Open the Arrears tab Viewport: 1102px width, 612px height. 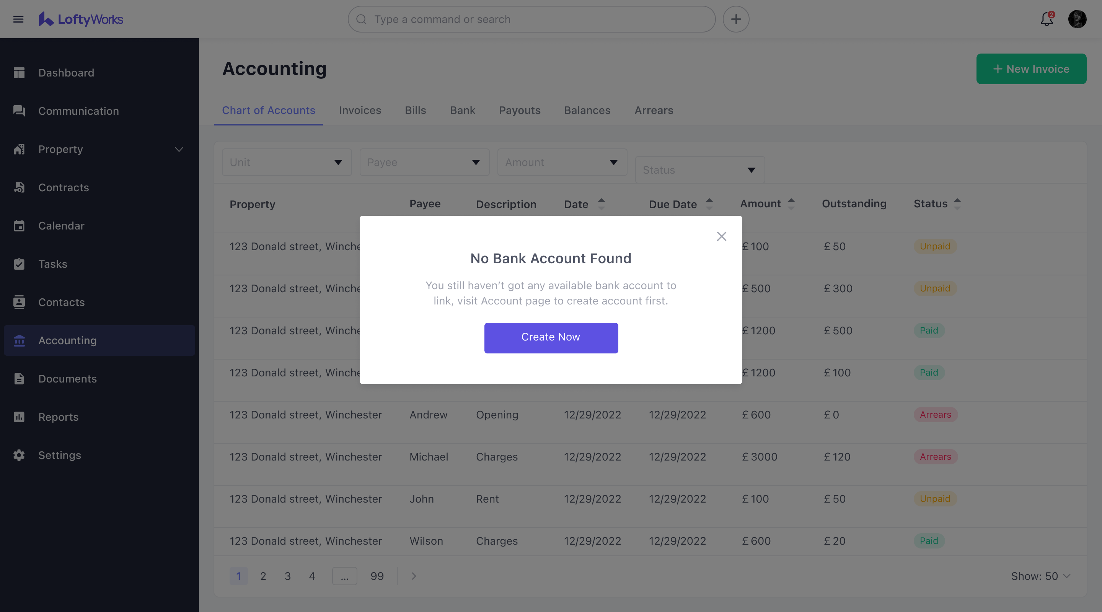point(653,110)
